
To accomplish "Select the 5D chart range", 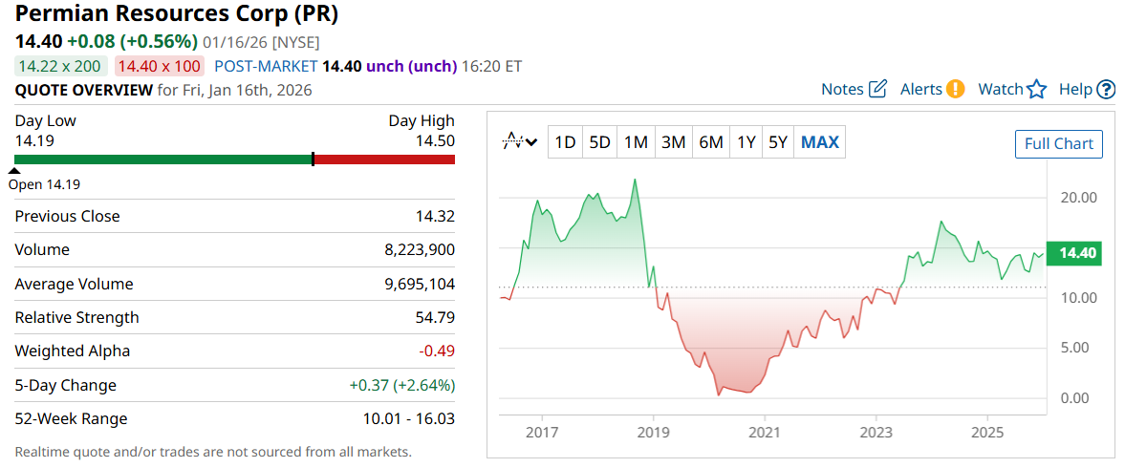I will (599, 142).
